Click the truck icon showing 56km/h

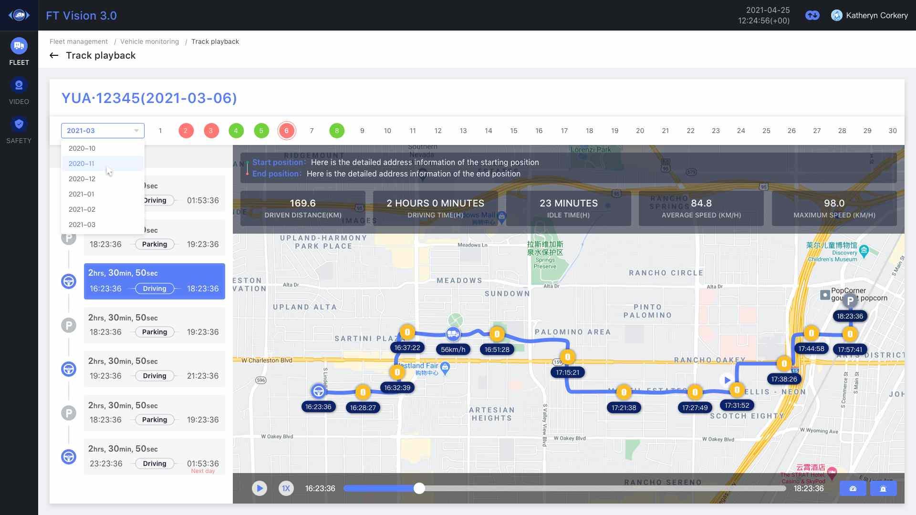point(453,334)
